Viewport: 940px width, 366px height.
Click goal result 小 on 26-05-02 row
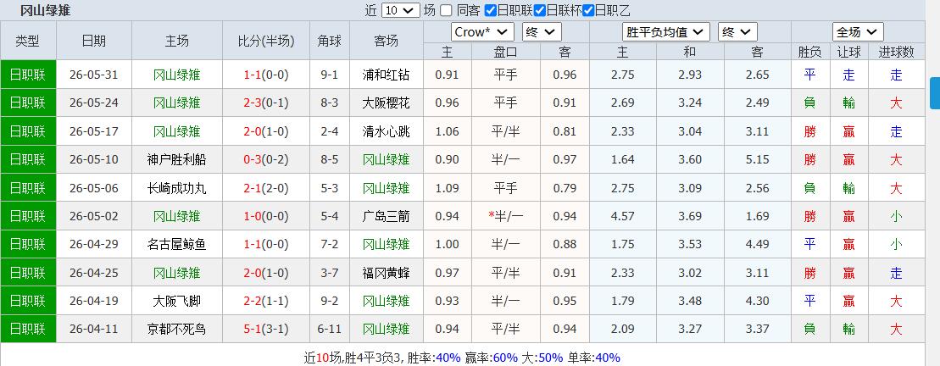click(x=896, y=216)
